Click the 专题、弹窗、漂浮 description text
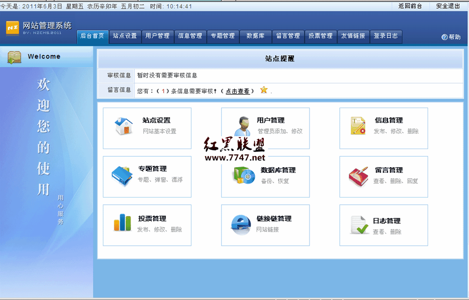The image size is (469, 300). pos(160,180)
